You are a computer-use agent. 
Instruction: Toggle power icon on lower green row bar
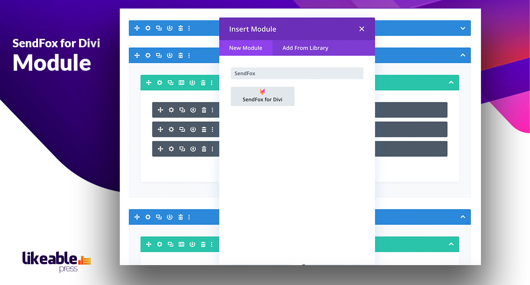(x=192, y=244)
